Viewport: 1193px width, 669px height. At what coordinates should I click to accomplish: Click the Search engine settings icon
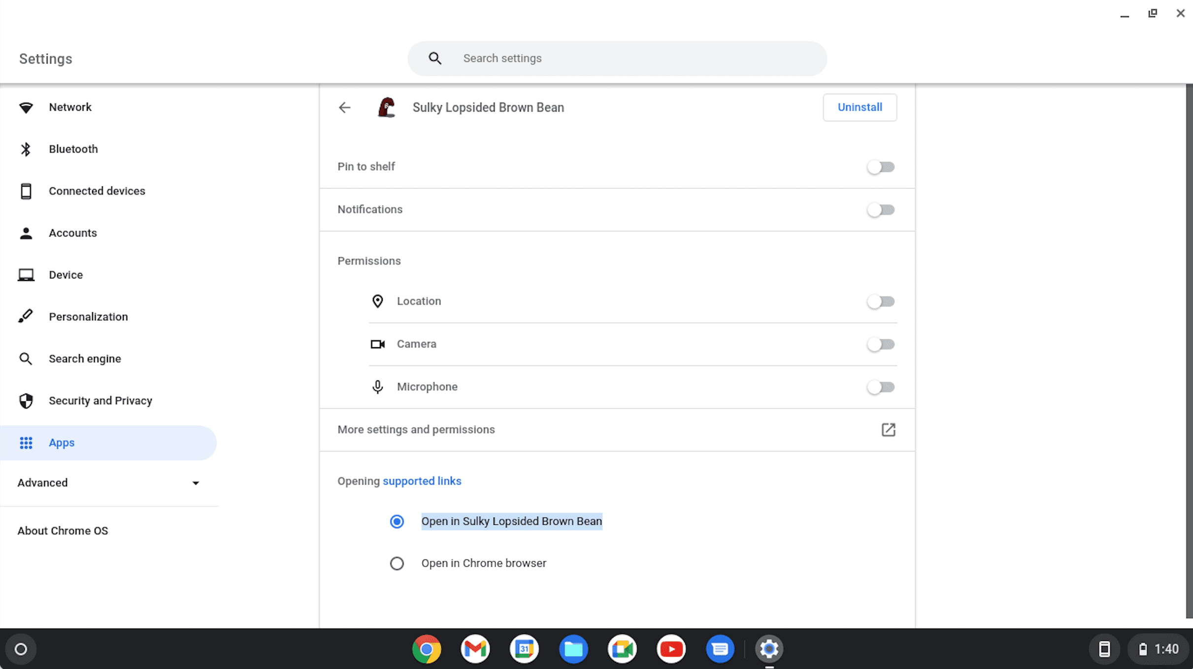[x=27, y=358]
